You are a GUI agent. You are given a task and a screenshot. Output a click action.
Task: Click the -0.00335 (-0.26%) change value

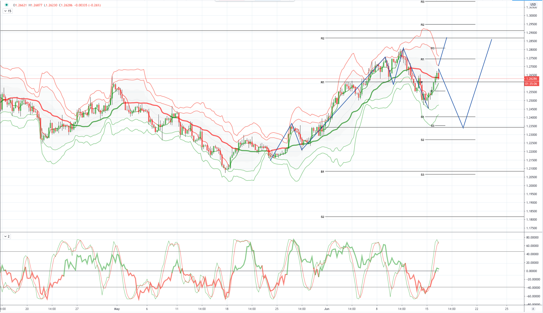[x=87, y=5]
